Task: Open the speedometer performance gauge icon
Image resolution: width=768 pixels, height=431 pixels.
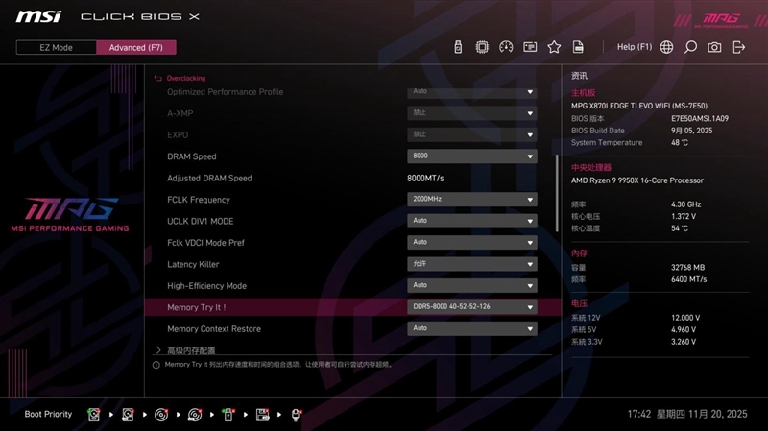Action: (506, 47)
